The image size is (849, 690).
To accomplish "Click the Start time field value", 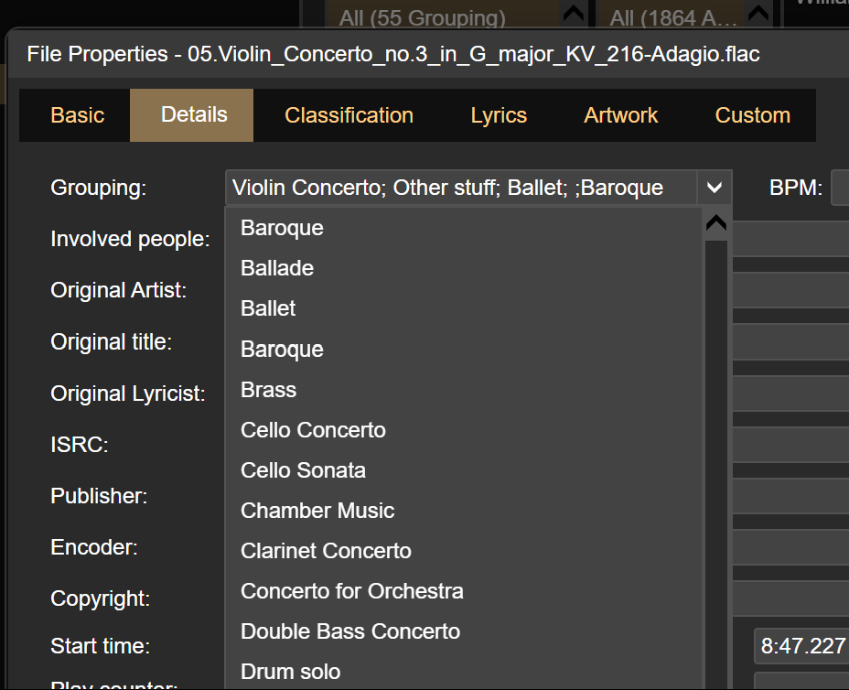I will point(801,646).
